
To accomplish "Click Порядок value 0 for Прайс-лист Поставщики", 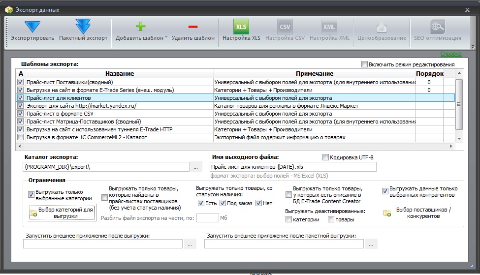I will [429, 82].
